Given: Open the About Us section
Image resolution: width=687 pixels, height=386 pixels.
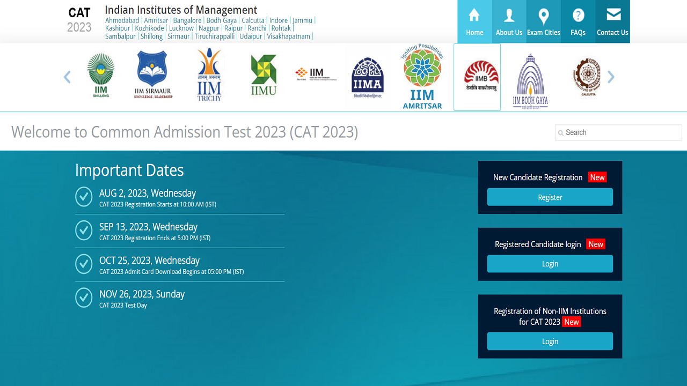Looking at the screenshot, I should 508,21.
